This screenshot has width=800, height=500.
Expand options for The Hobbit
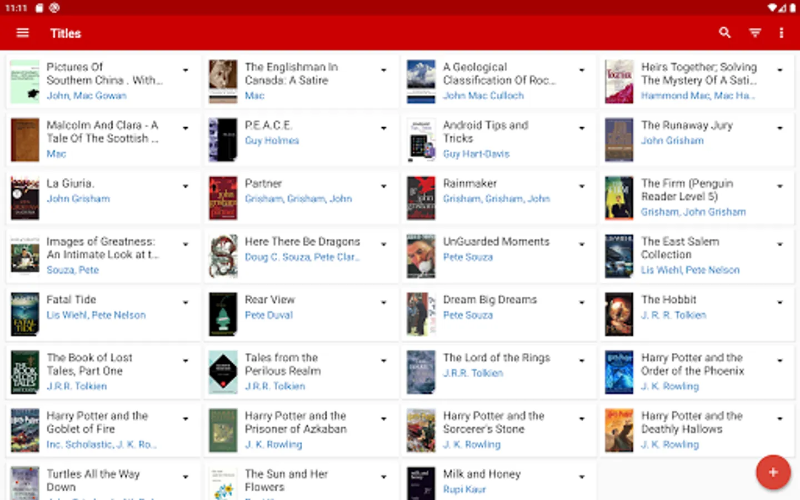pyautogui.click(x=780, y=302)
